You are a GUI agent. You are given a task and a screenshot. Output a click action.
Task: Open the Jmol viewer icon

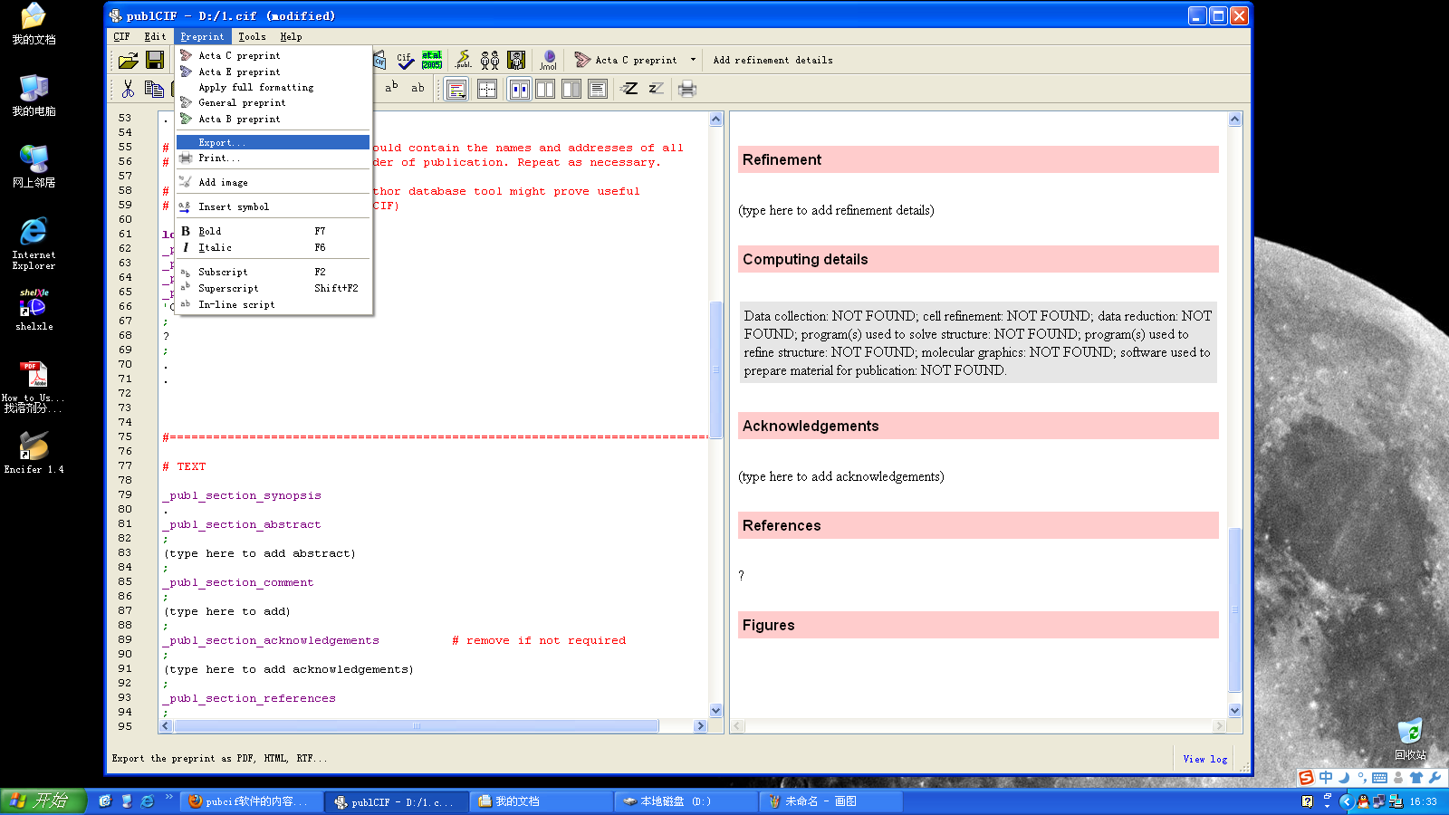coord(548,61)
